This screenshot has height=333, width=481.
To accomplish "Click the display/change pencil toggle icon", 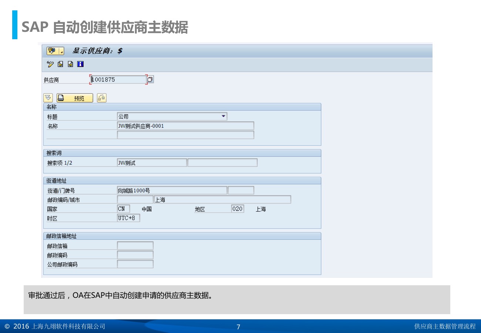I will [50, 64].
